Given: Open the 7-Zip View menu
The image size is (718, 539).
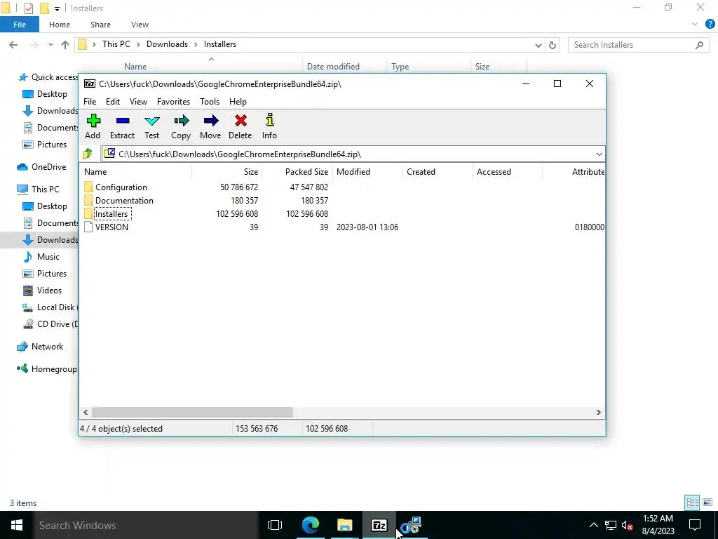Looking at the screenshot, I should [138, 102].
